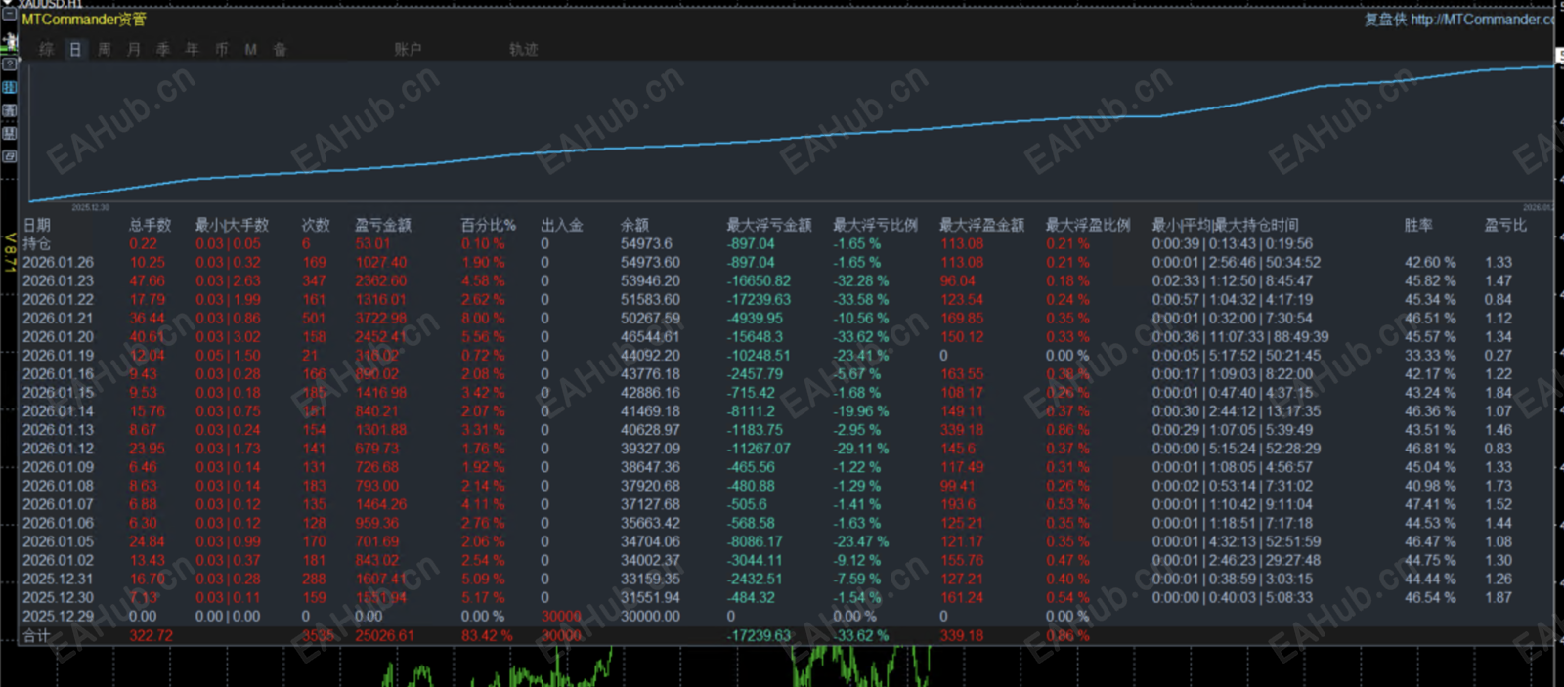Screen dimensions: 1564x687
Task: Click the 最小|大手数 column header
Action: (x=232, y=225)
